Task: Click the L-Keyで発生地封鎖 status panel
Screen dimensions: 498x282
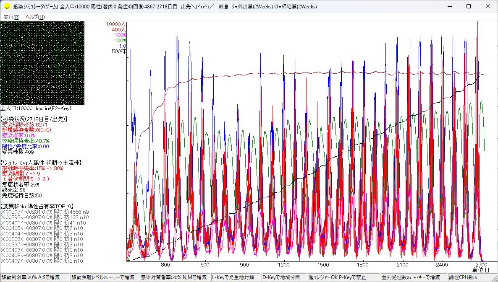Action: pos(235,277)
